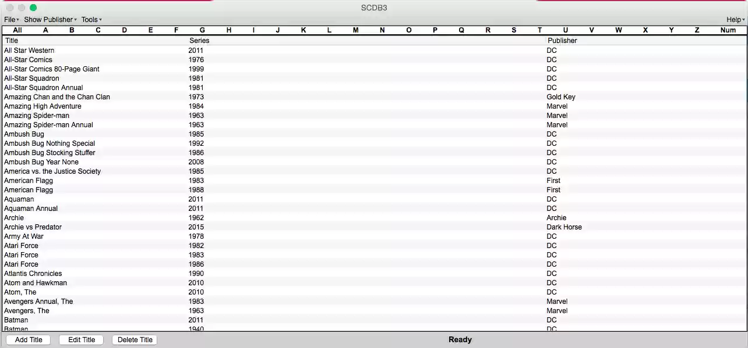Select the Aquaman Annual row

point(374,209)
